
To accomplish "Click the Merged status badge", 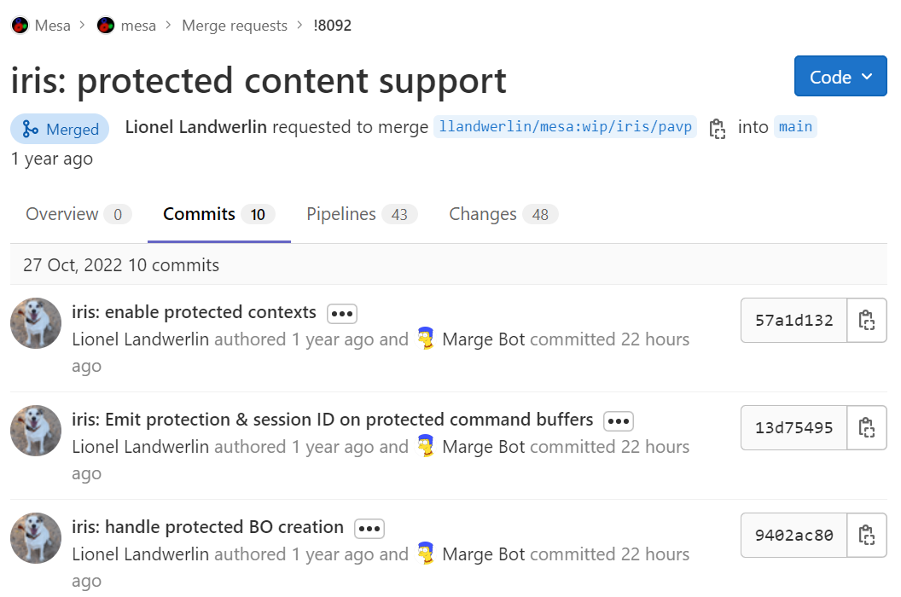I will click(60, 129).
